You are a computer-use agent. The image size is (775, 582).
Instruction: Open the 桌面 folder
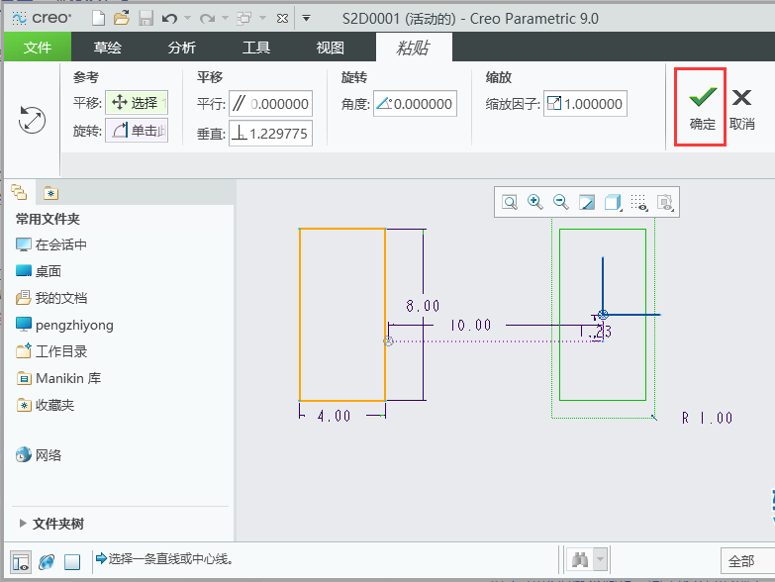39,271
